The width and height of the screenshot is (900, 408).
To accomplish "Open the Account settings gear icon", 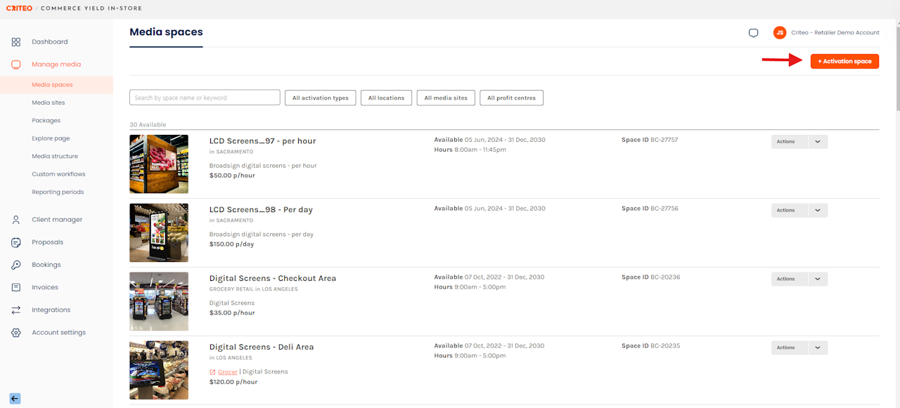I will [x=16, y=333].
